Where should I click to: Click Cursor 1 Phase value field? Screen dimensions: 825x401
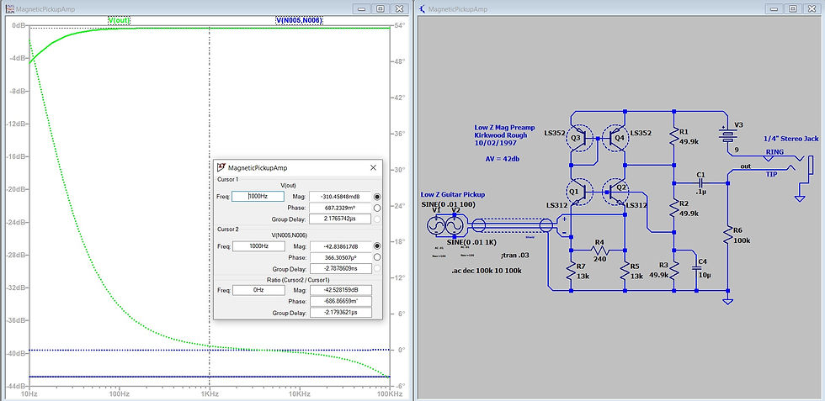(x=340, y=208)
